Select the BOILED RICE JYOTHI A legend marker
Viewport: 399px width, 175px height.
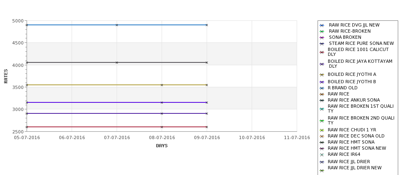(x=322, y=75)
